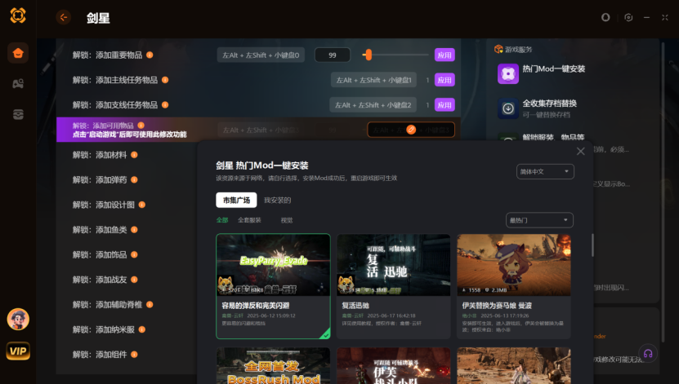Expand the 最热门 sort dropdown
This screenshot has height=384, width=679.
(x=539, y=220)
